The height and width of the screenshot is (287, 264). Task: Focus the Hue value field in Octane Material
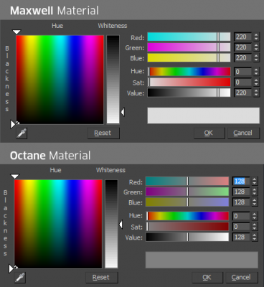241,216
